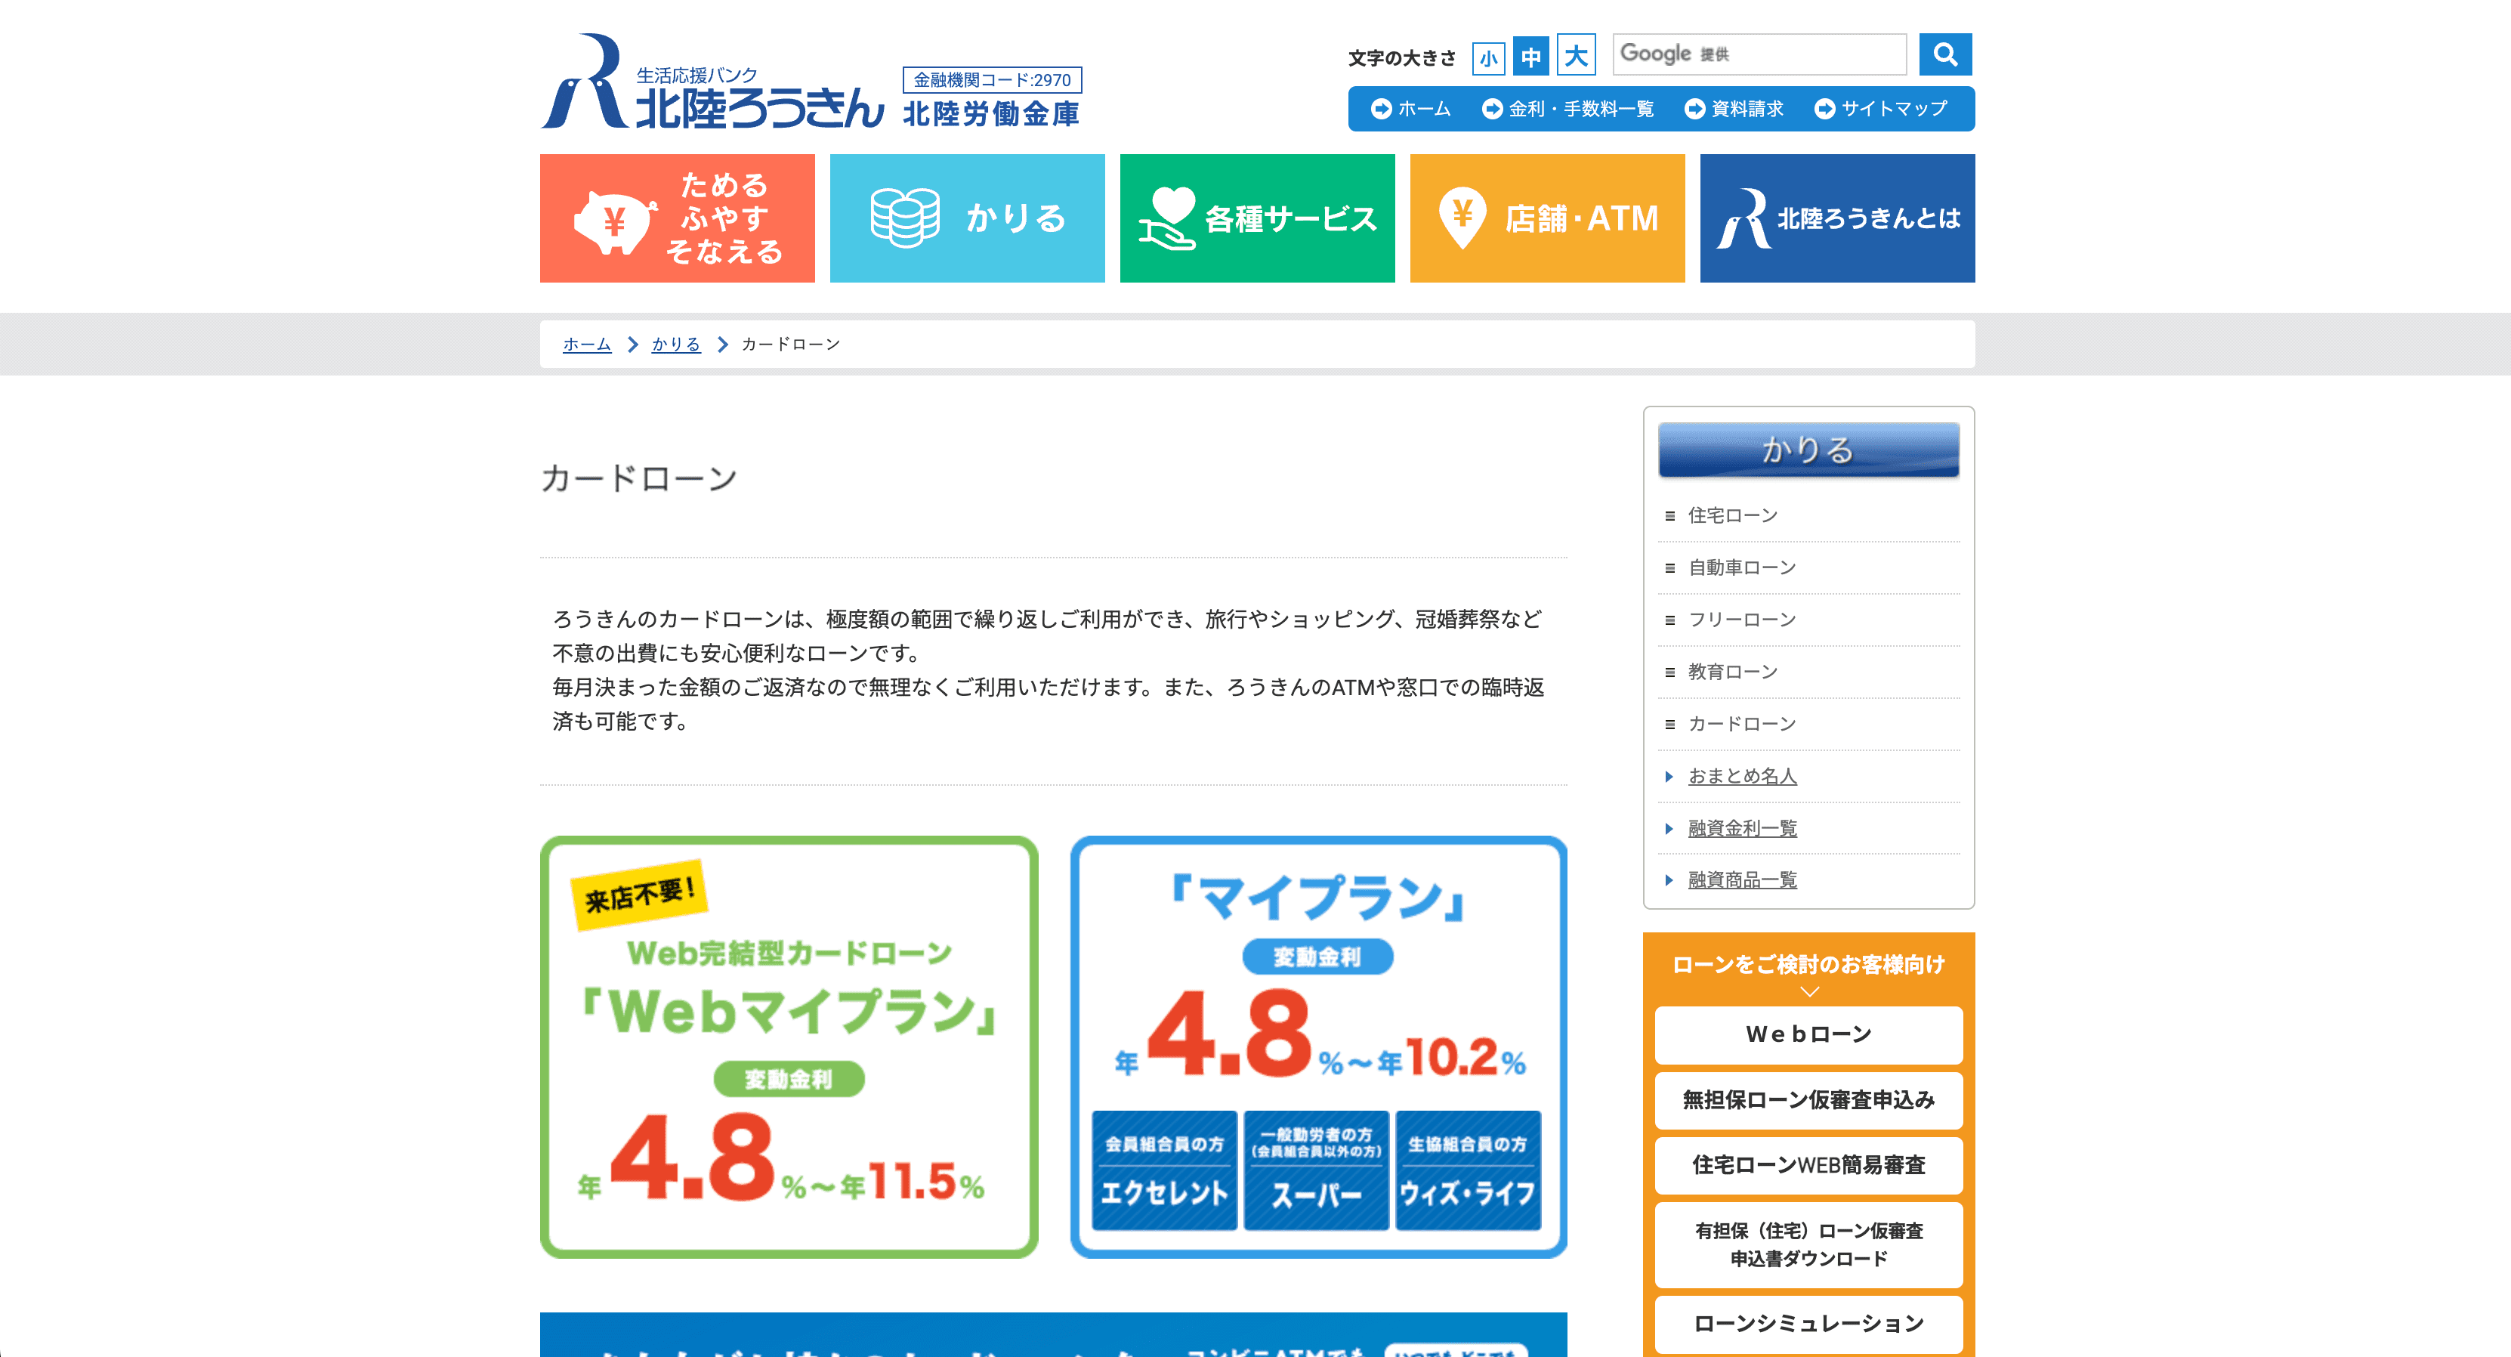
Task: Click breadcrumb chevron after かりる
Action: pyautogui.click(x=721, y=344)
